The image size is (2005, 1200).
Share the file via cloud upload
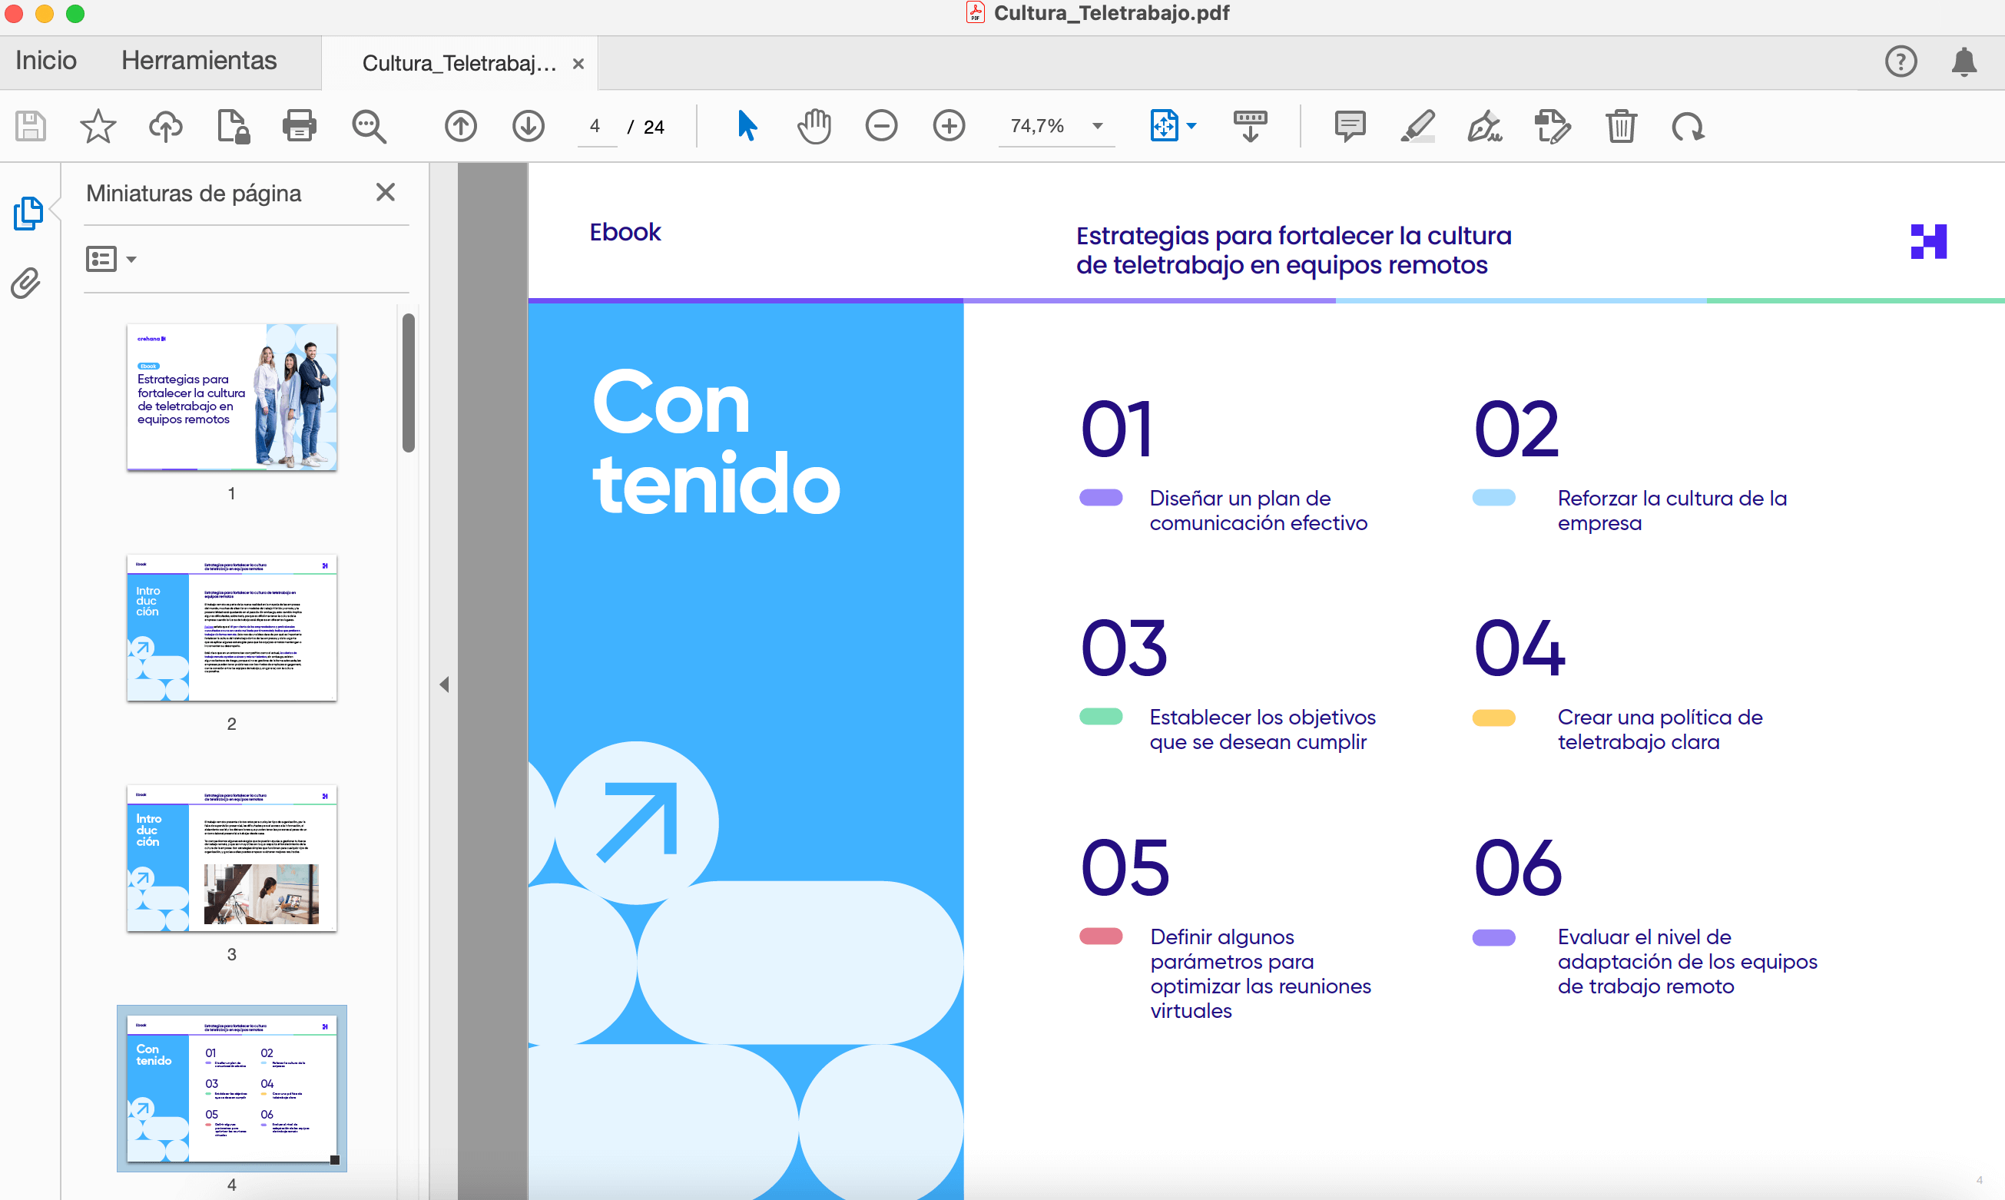(x=165, y=126)
